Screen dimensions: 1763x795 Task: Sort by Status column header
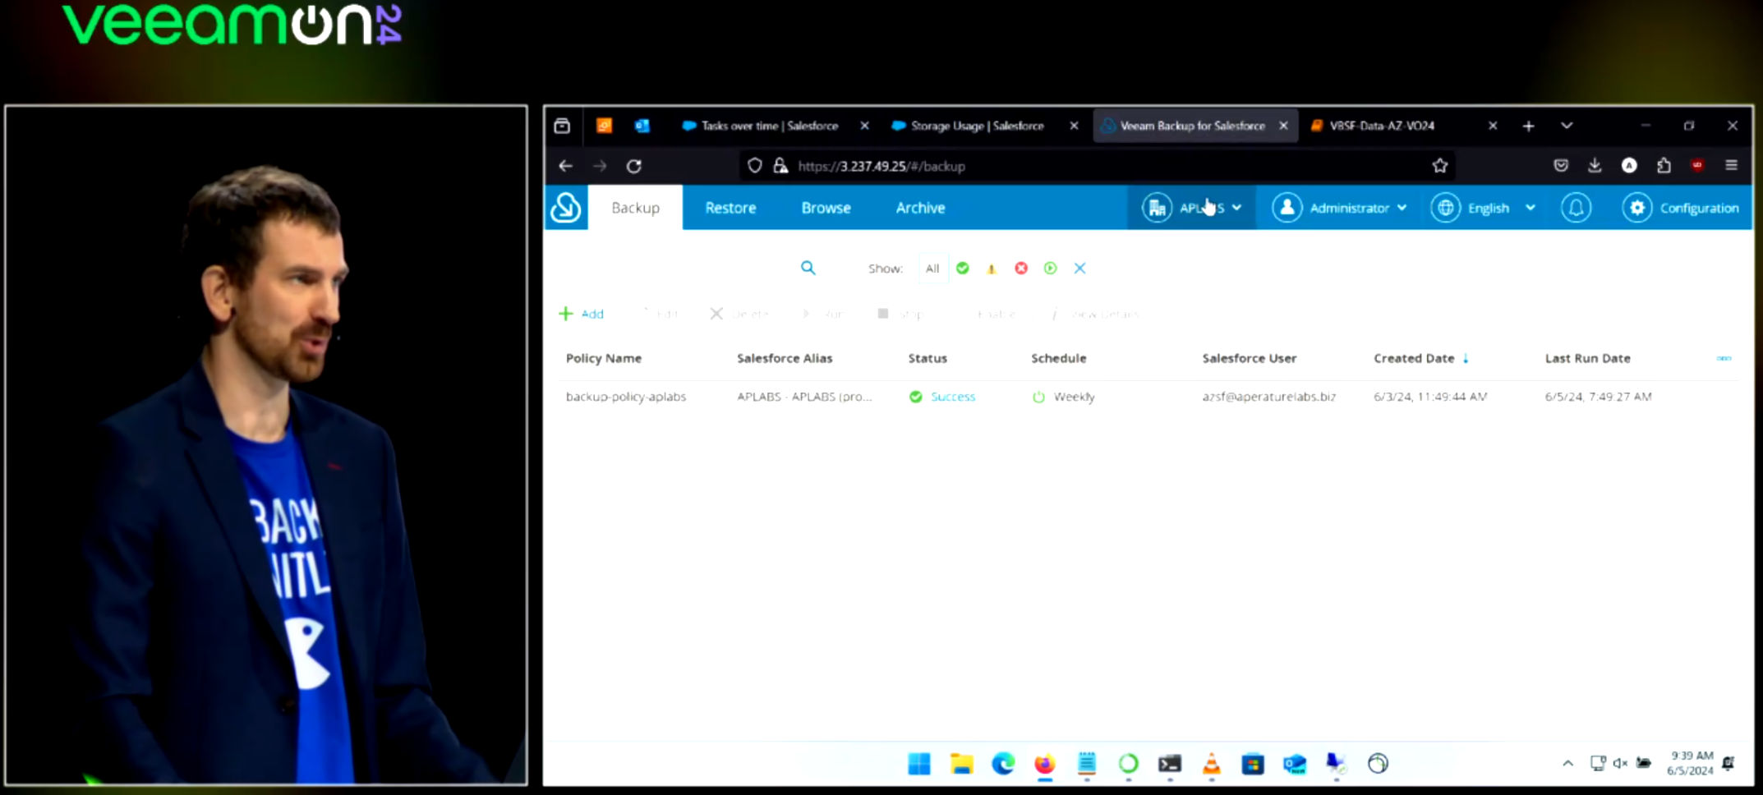click(x=928, y=358)
